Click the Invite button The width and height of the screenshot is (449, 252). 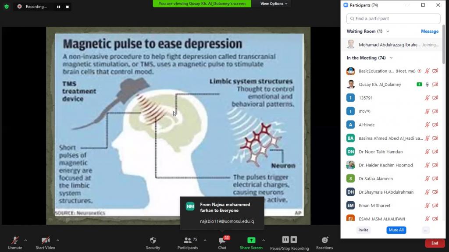click(363, 230)
